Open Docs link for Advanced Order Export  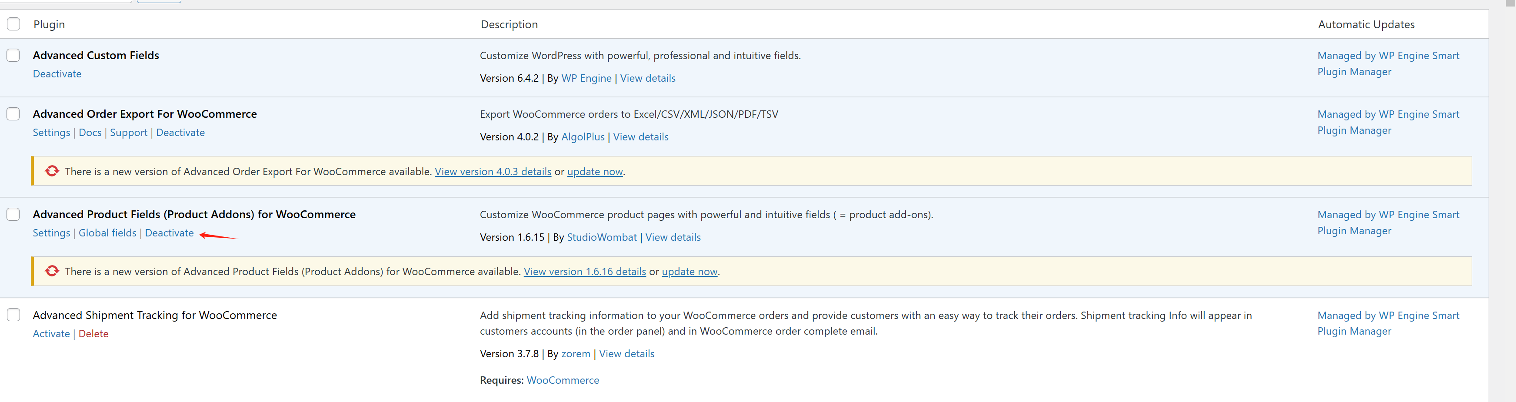90,133
